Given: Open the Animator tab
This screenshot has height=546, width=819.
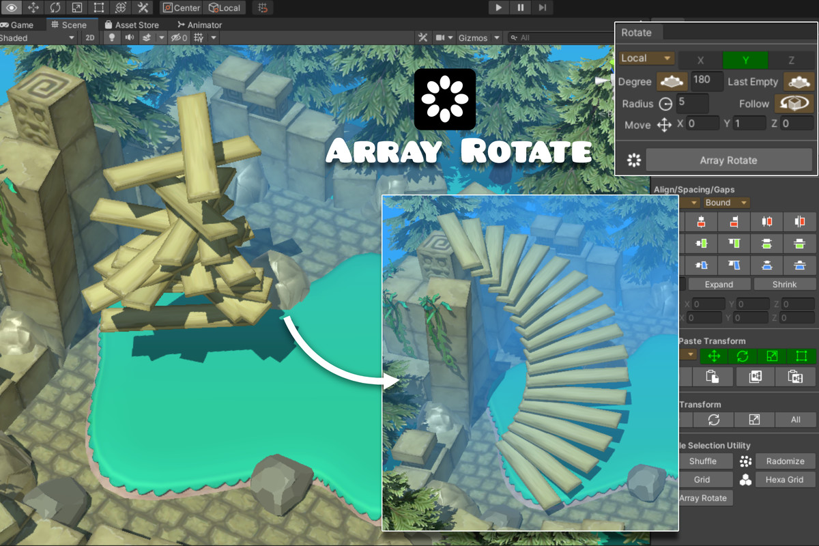Looking at the screenshot, I should (x=199, y=25).
